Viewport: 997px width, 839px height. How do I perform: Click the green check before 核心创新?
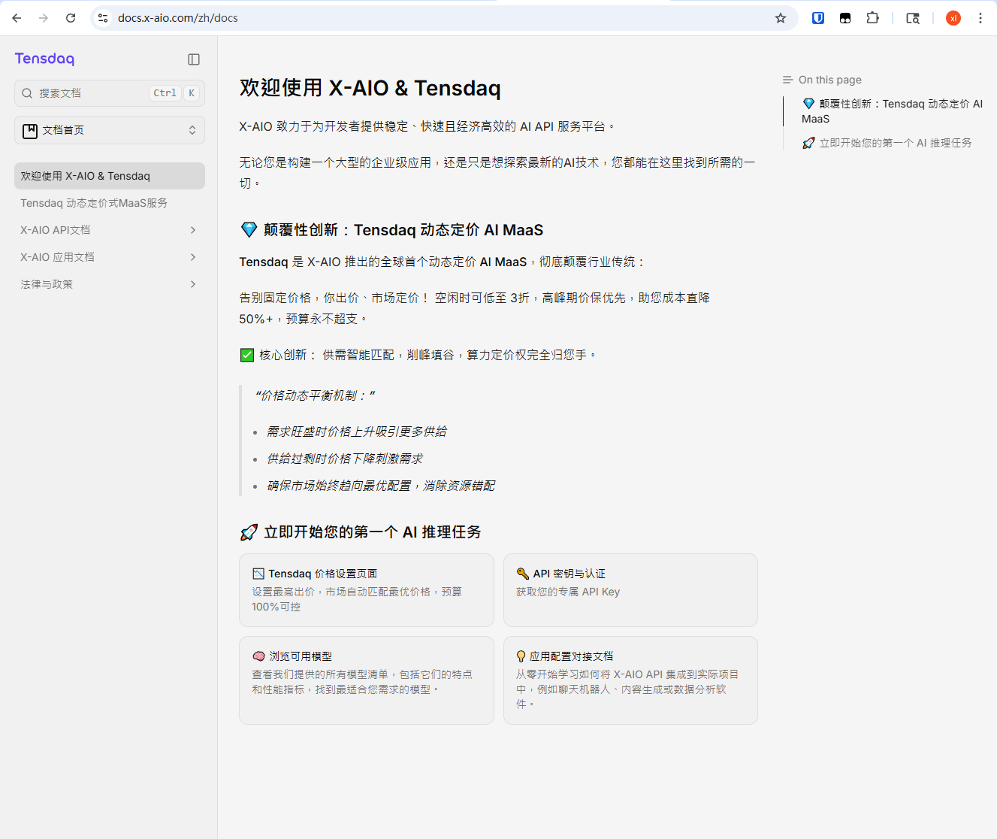click(x=246, y=355)
